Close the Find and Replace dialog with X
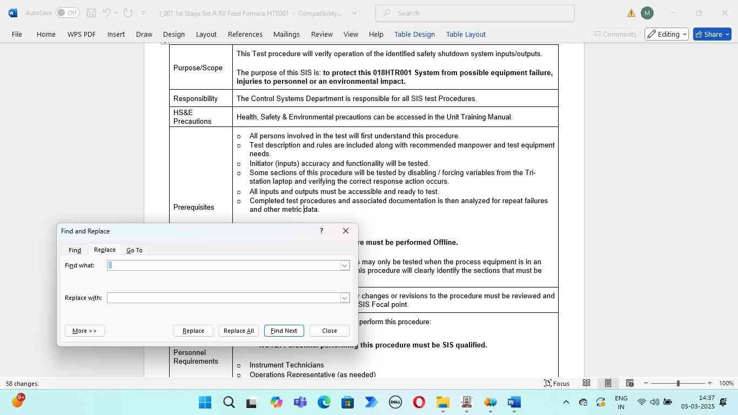738x415 pixels. (346, 231)
